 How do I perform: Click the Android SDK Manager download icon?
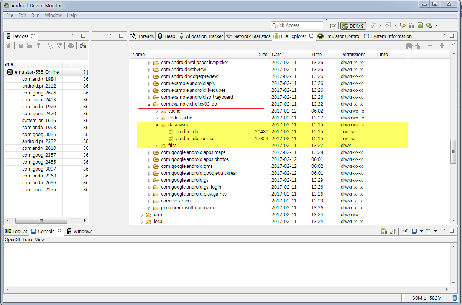point(411,26)
